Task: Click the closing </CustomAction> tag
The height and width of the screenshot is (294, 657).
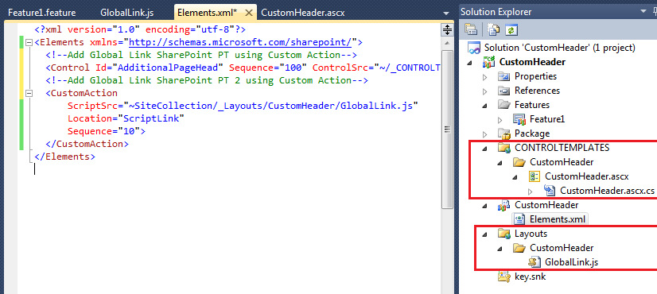Action: (x=87, y=144)
